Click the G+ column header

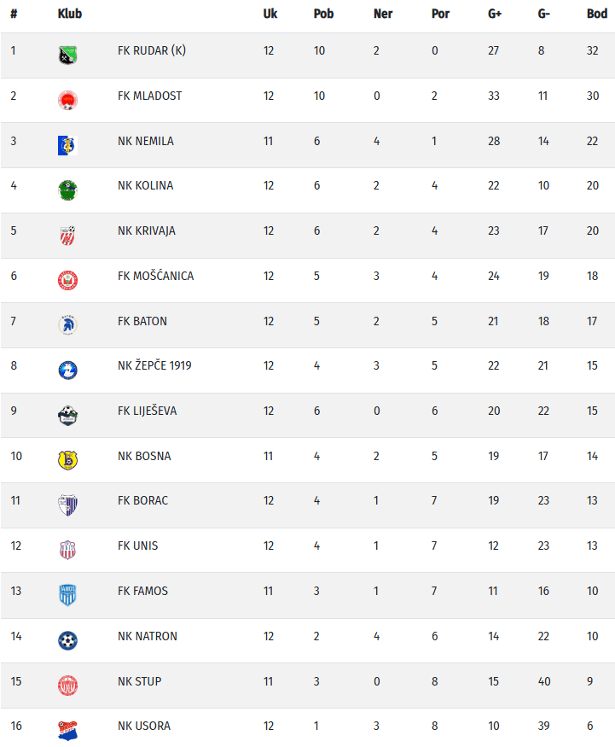(495, 14)
